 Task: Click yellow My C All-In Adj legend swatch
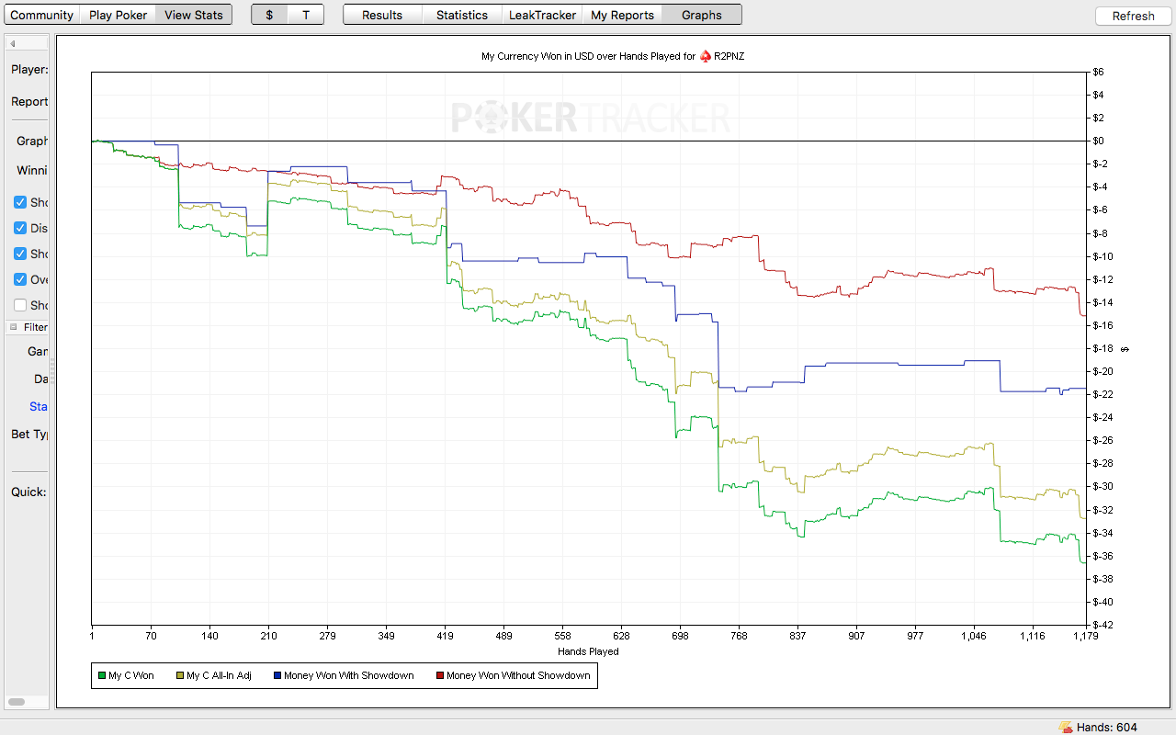pyautogui.click(x=180, y=676)
